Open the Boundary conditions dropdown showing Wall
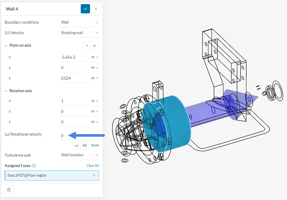287x200 pixels. (x=79, y=22)
